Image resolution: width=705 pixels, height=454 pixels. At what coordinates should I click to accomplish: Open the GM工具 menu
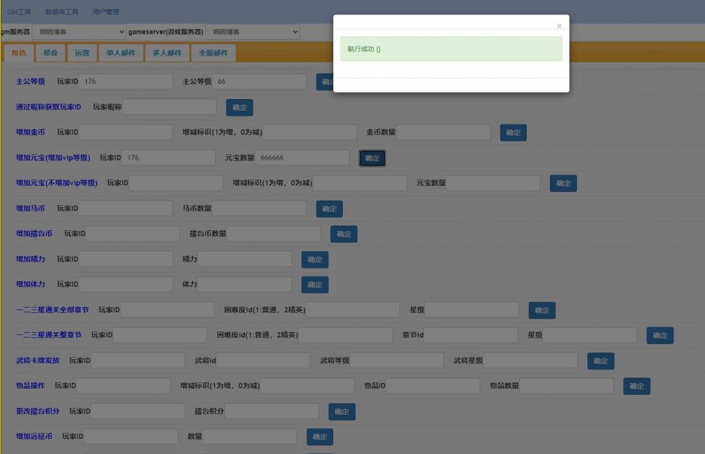(x=18, y=11)
